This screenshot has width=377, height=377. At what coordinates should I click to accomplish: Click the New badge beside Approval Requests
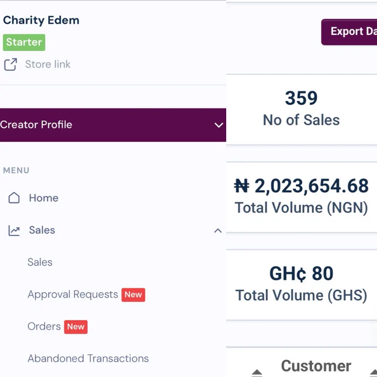click(x=133, y=295)
